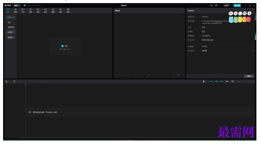Select Import item under Local in sidebar
Viewport: 261px width, 144px height.
click(x=10, y=22)
